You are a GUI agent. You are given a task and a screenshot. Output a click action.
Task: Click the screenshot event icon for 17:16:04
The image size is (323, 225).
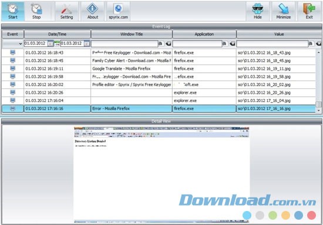point(13,100)
